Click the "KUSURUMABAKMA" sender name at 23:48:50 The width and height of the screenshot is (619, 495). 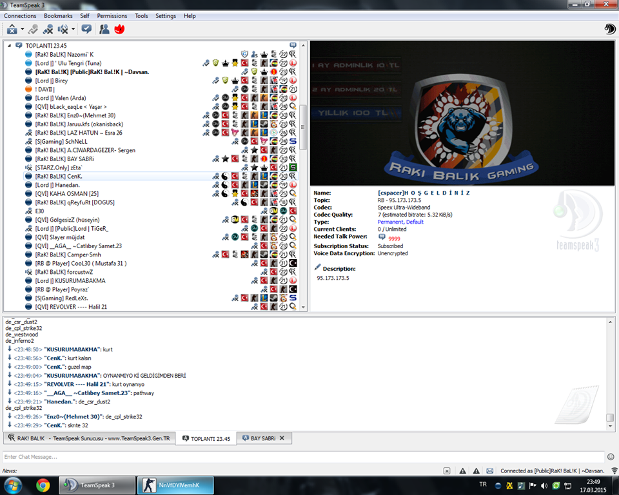73,349
